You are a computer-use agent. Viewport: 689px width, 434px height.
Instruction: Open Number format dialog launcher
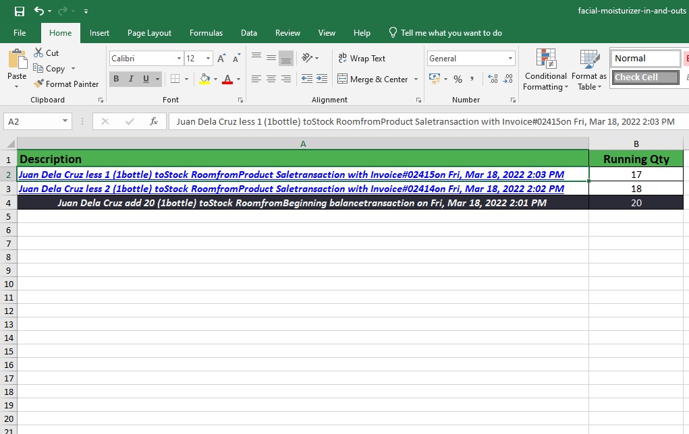[513, 100]
